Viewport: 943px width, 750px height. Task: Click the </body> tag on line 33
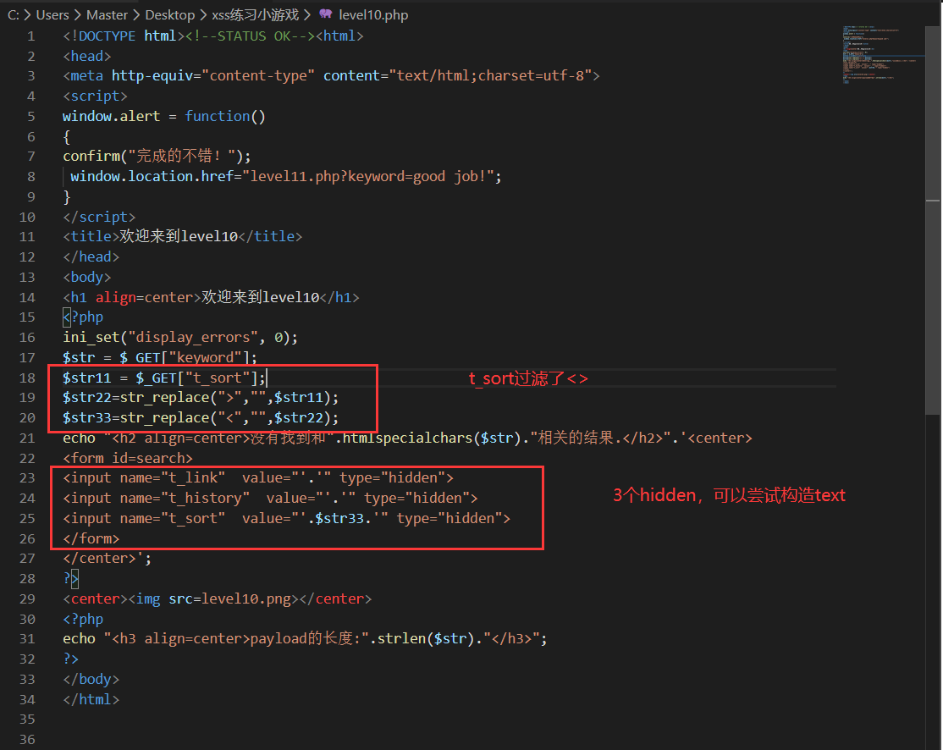91,679
